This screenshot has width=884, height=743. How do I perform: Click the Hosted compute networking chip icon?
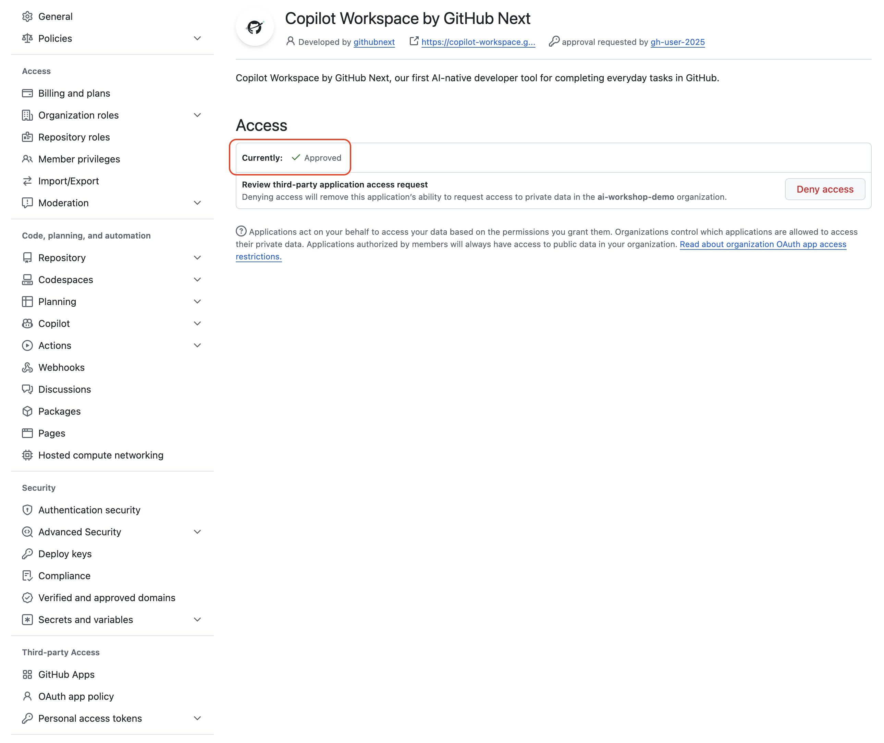(27, 454)
